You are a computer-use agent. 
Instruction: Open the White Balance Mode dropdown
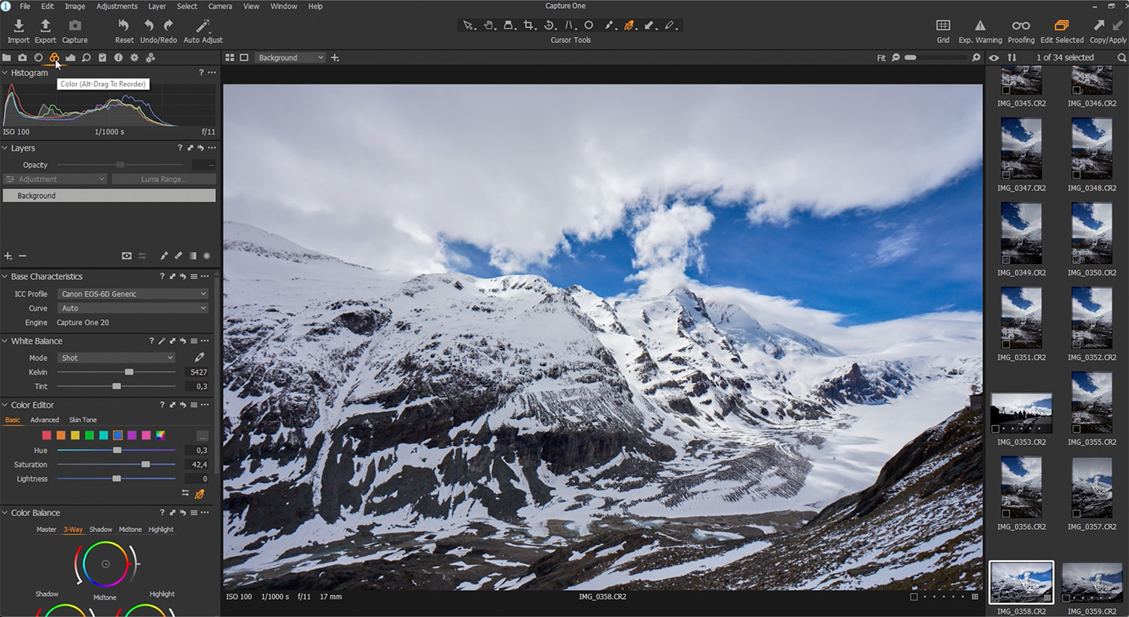[x=117, y=358]
